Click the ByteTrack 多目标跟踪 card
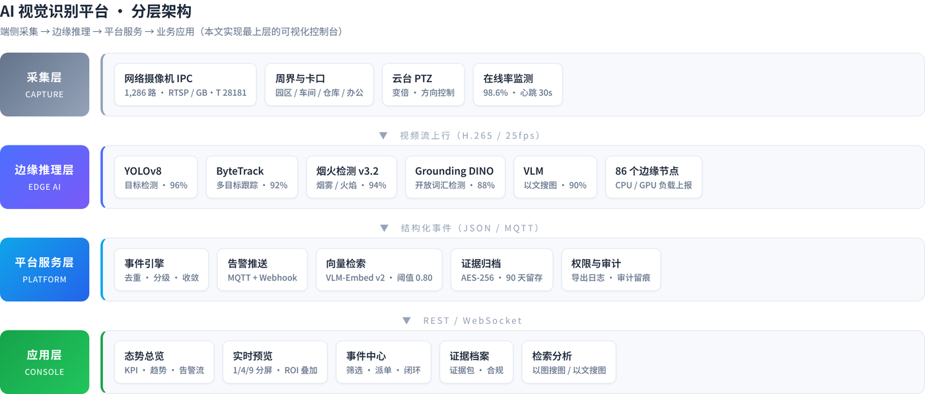Viewport: 925px width, 394px height. click(252, 177)
